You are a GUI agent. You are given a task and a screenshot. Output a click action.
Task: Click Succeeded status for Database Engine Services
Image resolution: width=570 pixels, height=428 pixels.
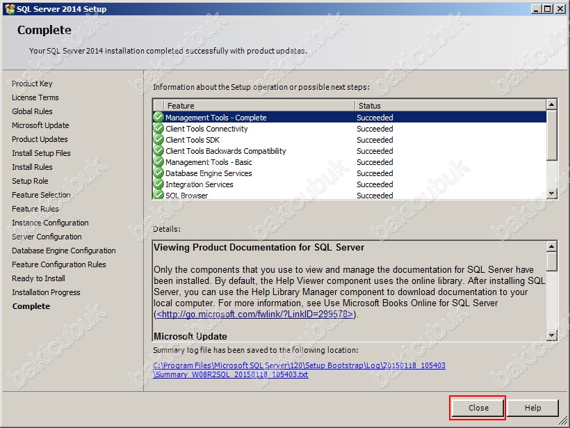(375, 173)
